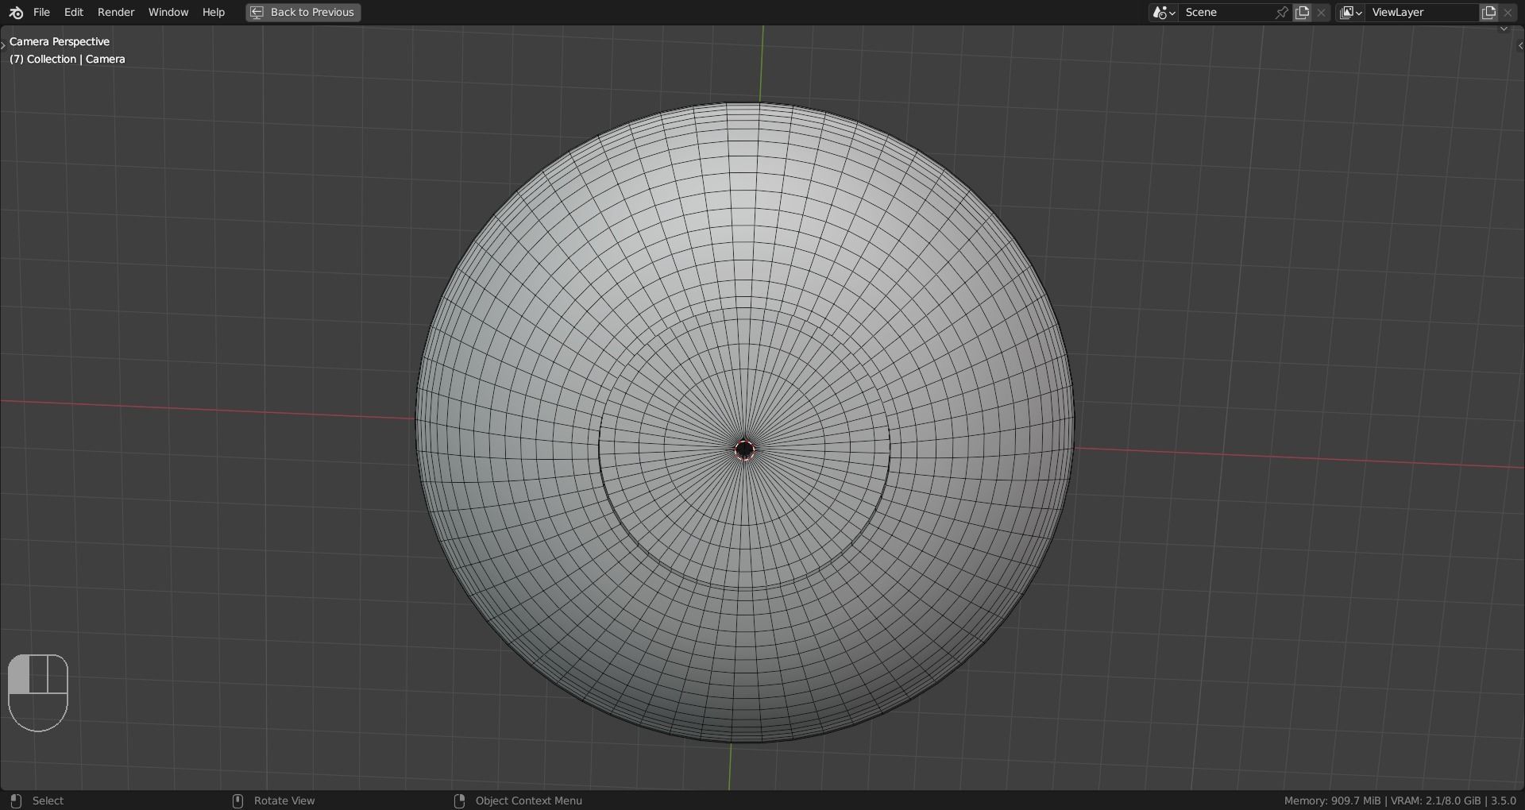Open the Help menu
The height and width of the screenshot is (810, 1525).
tap(214, 13)
